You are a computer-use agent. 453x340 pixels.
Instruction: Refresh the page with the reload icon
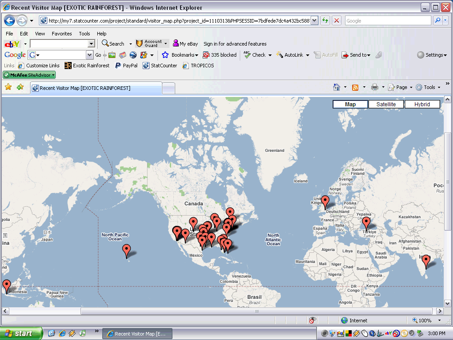click(326, 21)
